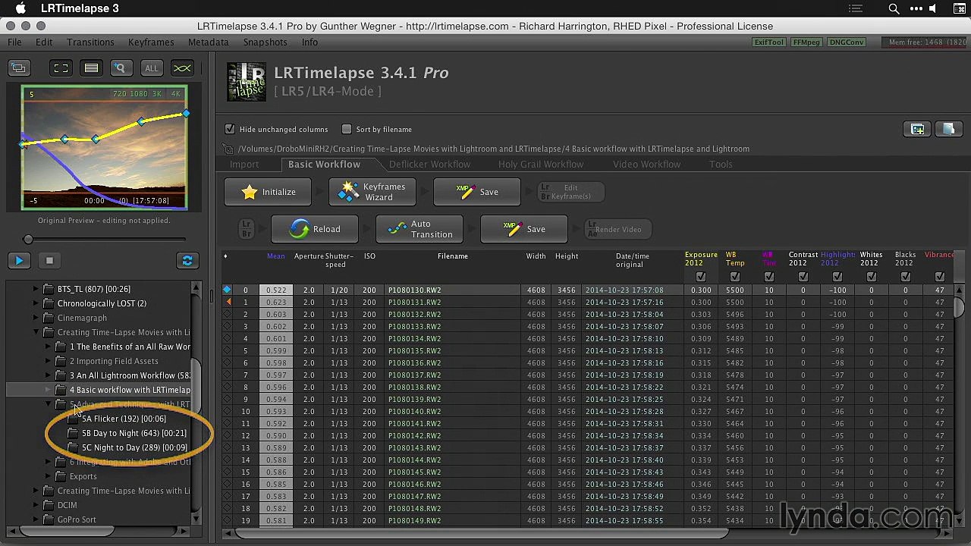Click the Mean column header

click(276, 256)
